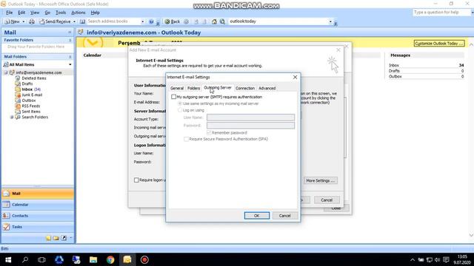The height and width of the screenshot is (266, 474).
Task: Switch to the Folders tab
Action: tap(193, 88)
